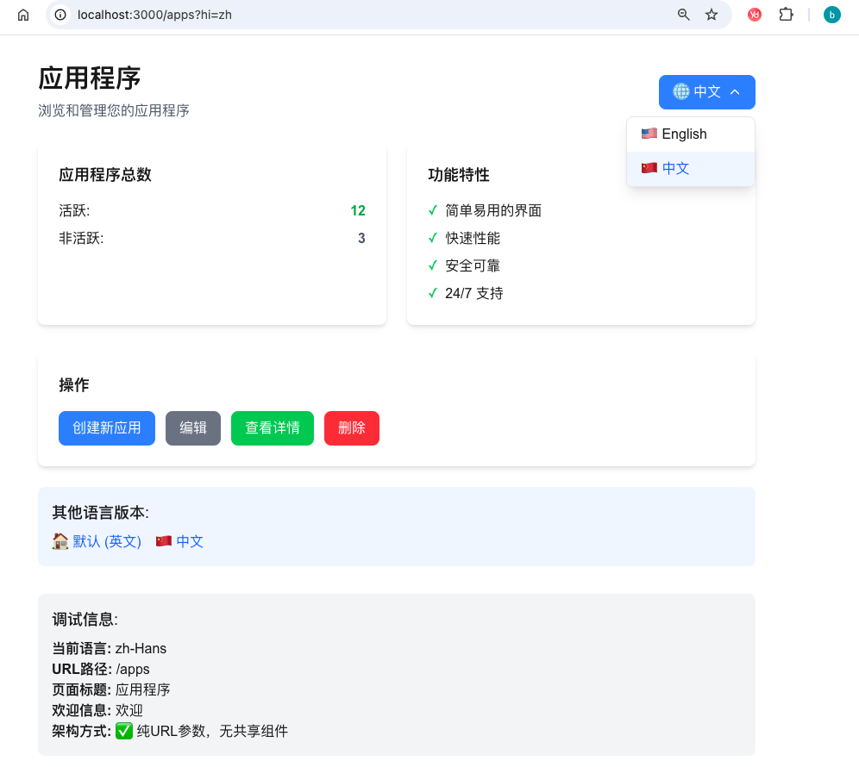Click the China flag beside 中文 link

pyautogui.click(x=164, y=541)
